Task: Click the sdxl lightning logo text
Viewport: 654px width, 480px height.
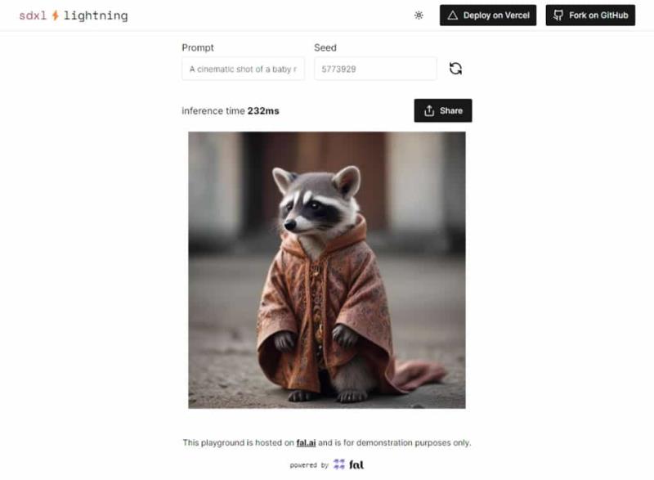Action: coord(74,16)
